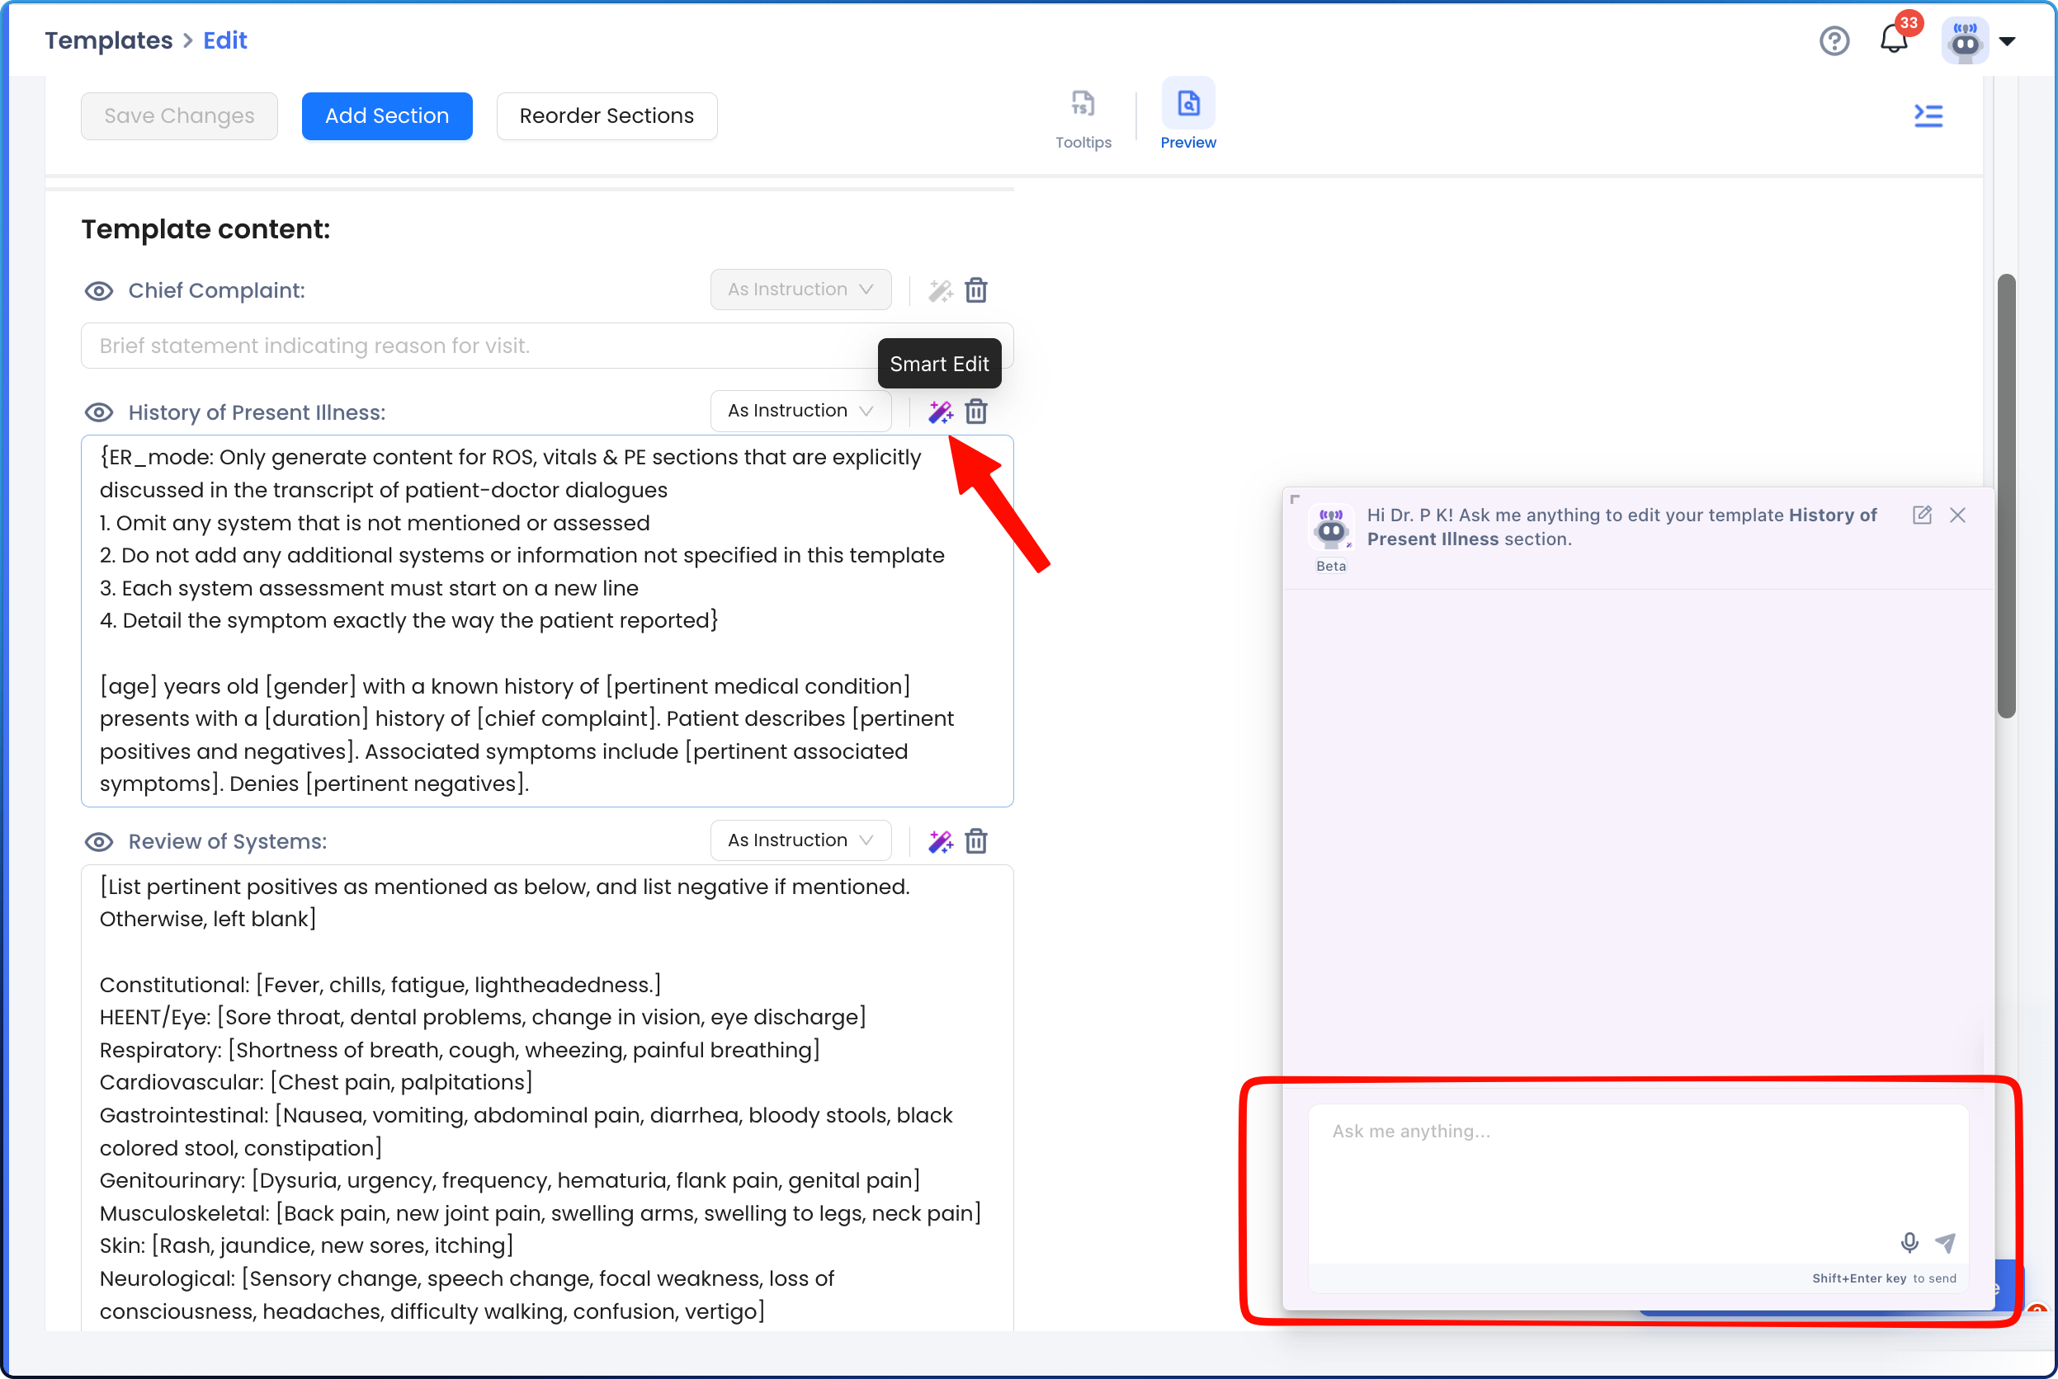Toggle visibility of the Chief Complaint section
Image resolution: width=2058 pixels, height=1379 pixels.
(98, 291)
